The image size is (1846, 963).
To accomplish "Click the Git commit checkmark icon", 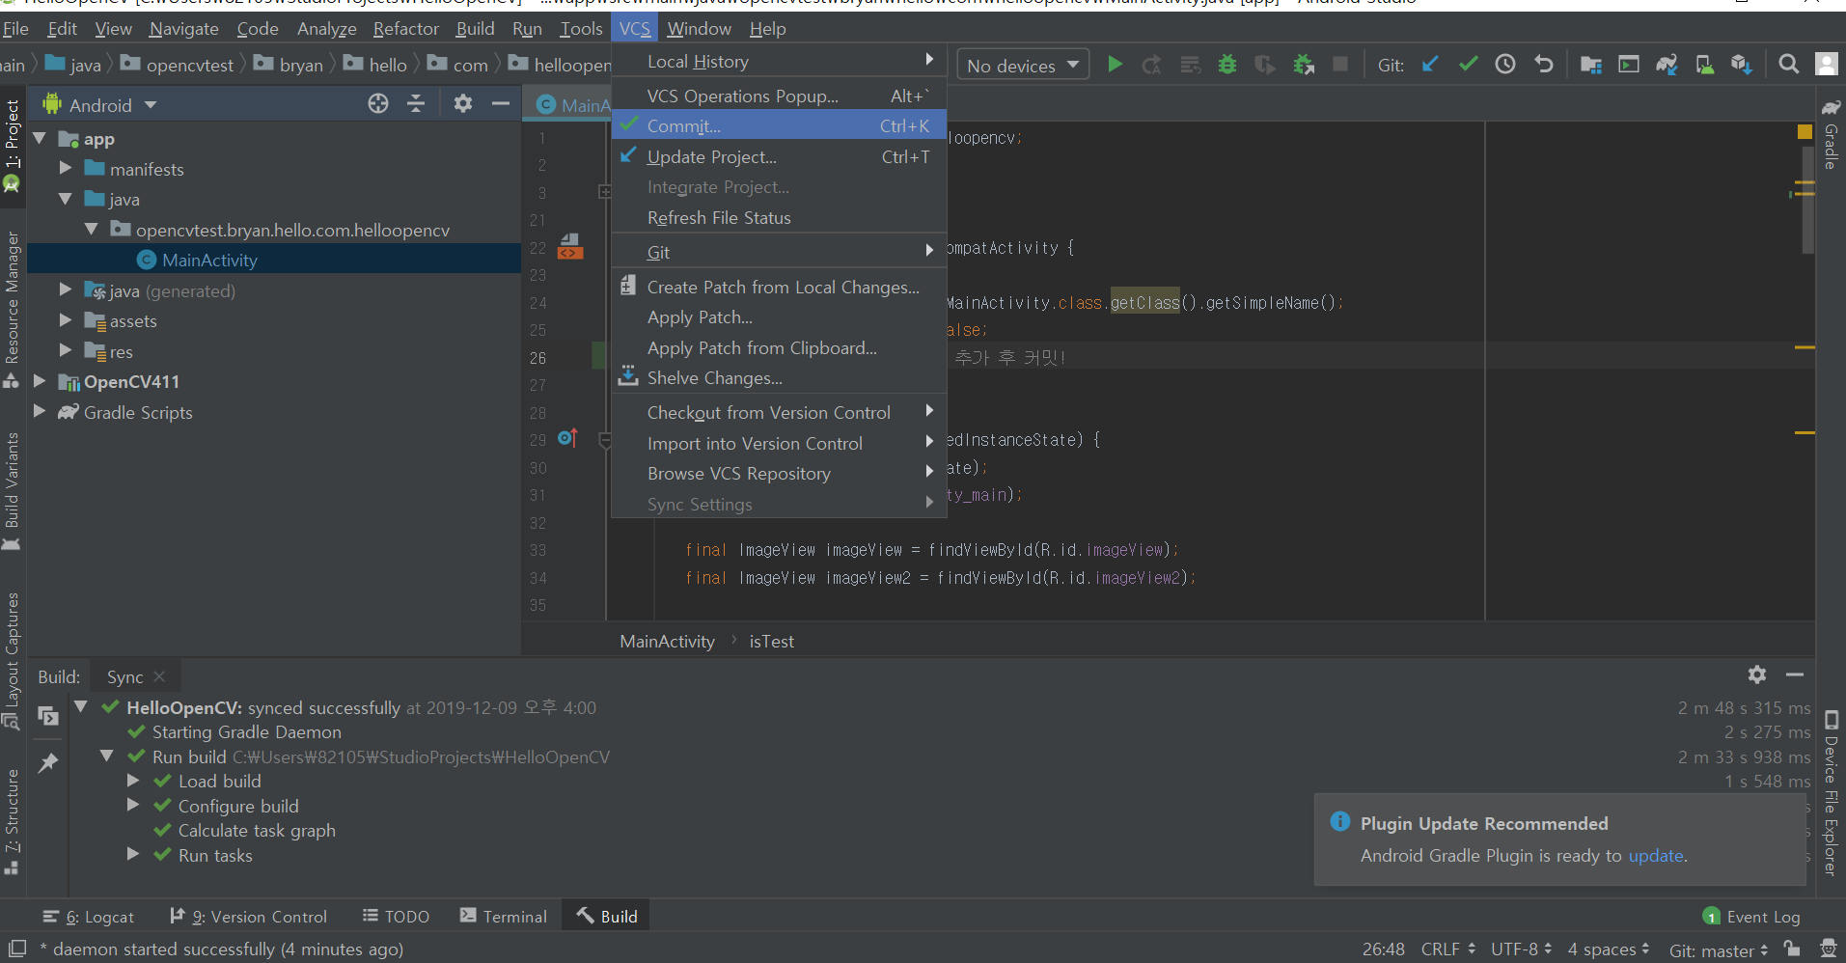I will point(1468,65).
